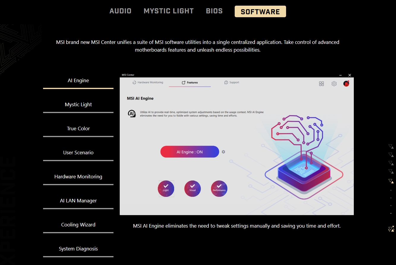The width and height of the screenshot is (396, 265).
Task: Click the double-triangle icon below navigation dots
Action: (391, 228)
